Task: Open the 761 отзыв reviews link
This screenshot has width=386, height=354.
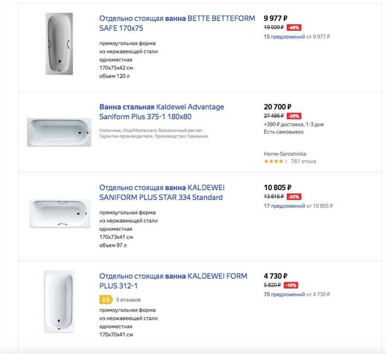Action: [303, 162]
